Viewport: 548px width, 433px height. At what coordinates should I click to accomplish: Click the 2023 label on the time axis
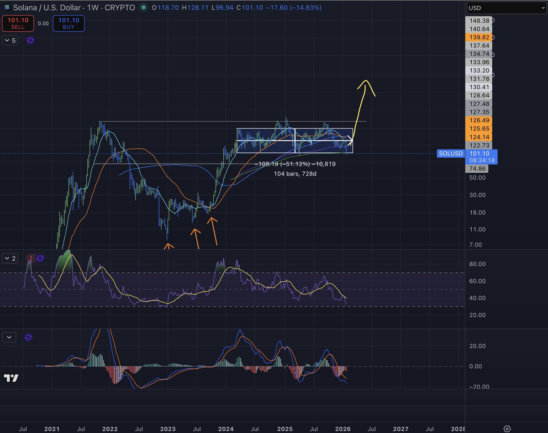pyautogui.click(x=168, y=429)
